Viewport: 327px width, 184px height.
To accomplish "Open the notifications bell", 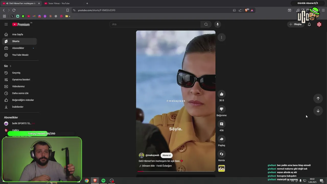I will tap(309, 24).
